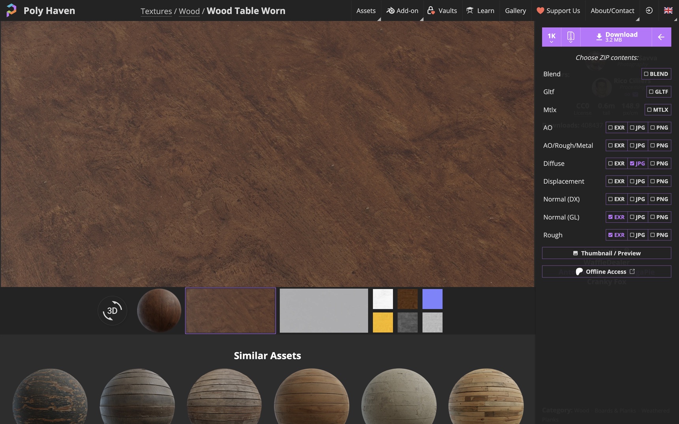Viewport: 679px width, 424px height.
Task: Click the Thumbnail / Preview button
Action: 606,253
